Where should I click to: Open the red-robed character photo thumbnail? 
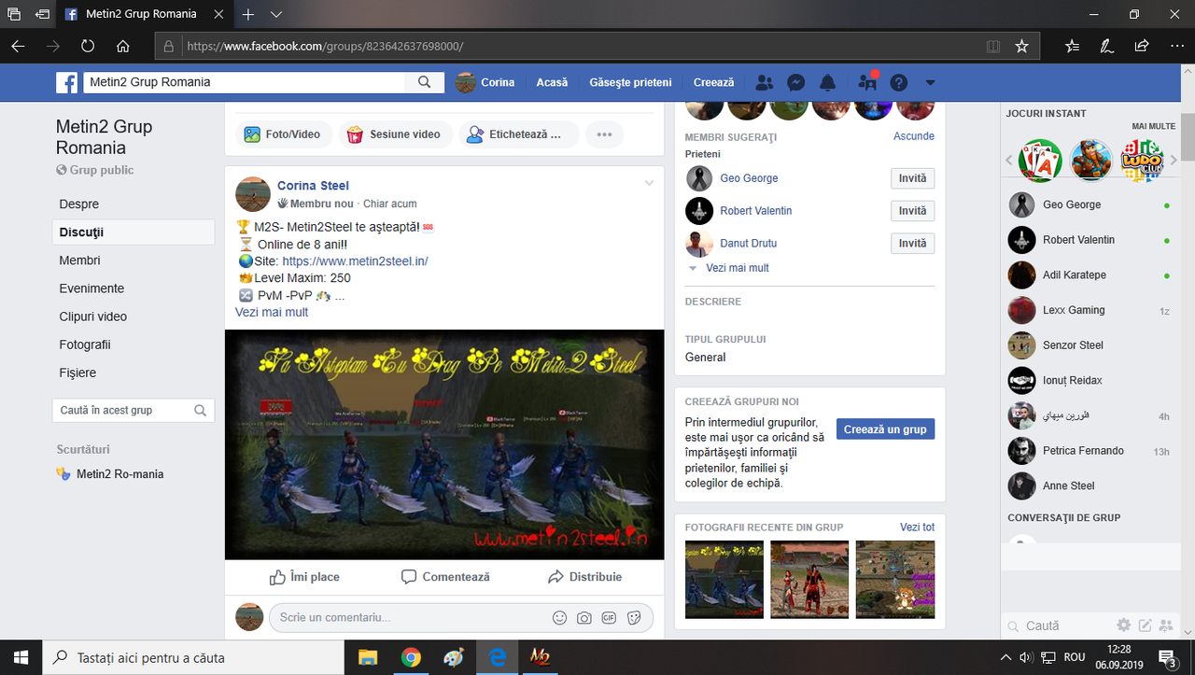click(x=809, y=580)
